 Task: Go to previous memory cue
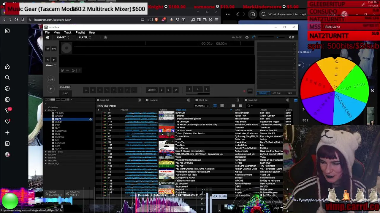(x=161, y=90)
